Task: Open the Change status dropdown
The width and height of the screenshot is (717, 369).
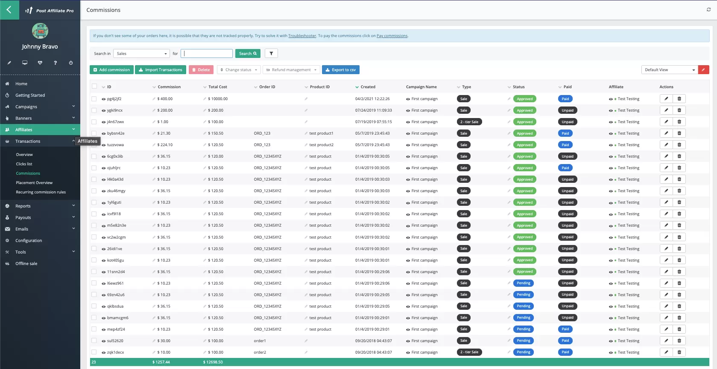Action: click(x=239, y=70)
